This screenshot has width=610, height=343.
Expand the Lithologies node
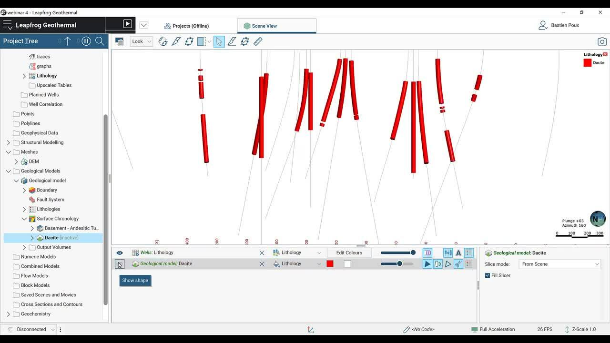click(24, 209)
